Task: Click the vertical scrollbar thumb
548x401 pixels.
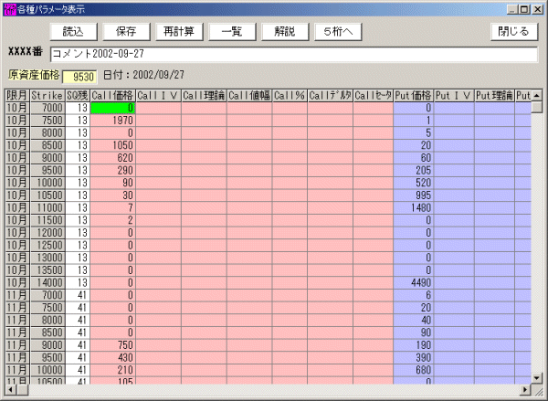Action: coord(536,107)
